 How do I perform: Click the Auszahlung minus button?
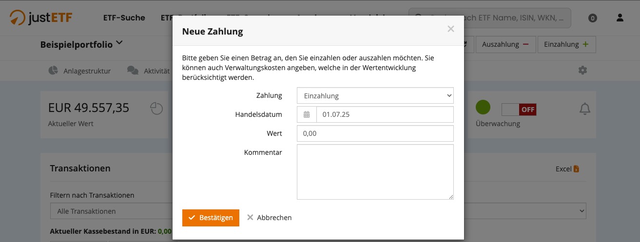[x=505, y=44]
